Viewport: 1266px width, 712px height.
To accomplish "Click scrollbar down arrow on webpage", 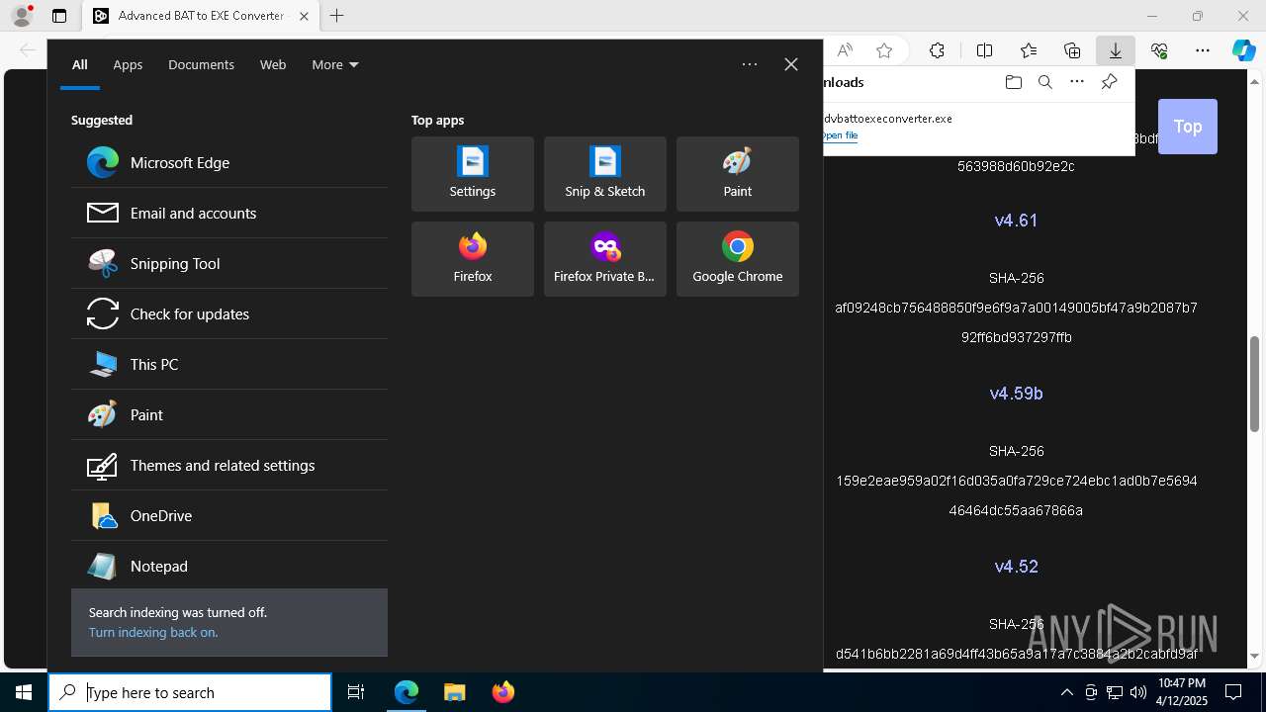I will [x=1254, y=656].
